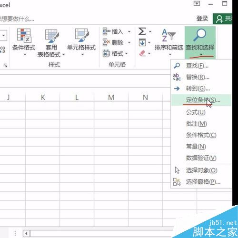Expand the Delete (删除) dropdown arrow

pos(129,42)
